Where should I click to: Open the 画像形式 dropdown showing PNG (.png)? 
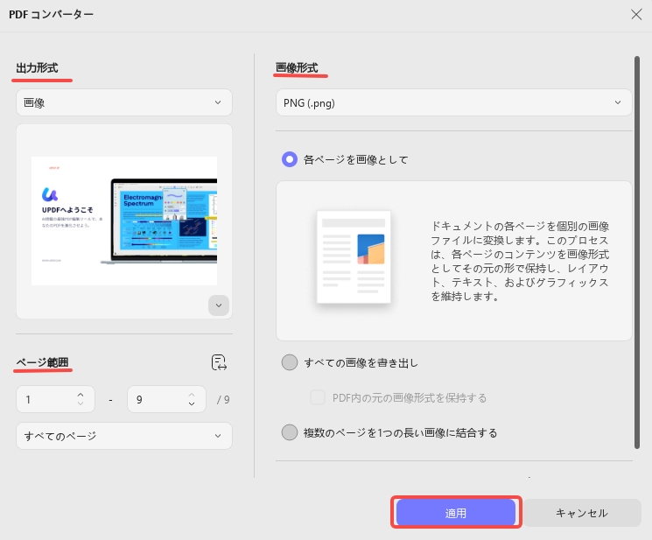(x=453, y=102)
